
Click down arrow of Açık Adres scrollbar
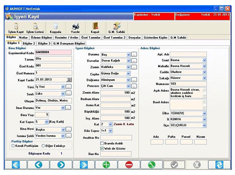click(204, 96)
